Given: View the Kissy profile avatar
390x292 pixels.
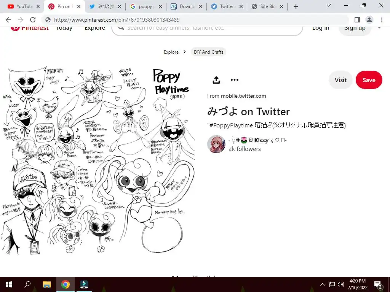Looking at the screenshot, I should point(216,144).
